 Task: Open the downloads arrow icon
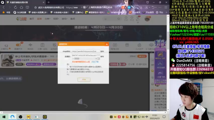[141, 7]
